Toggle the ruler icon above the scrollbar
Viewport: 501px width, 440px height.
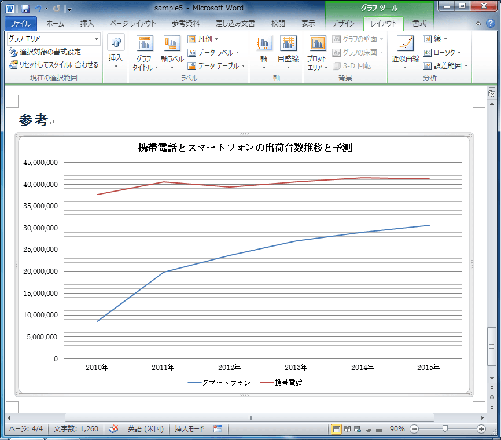[x=492, y=94]
